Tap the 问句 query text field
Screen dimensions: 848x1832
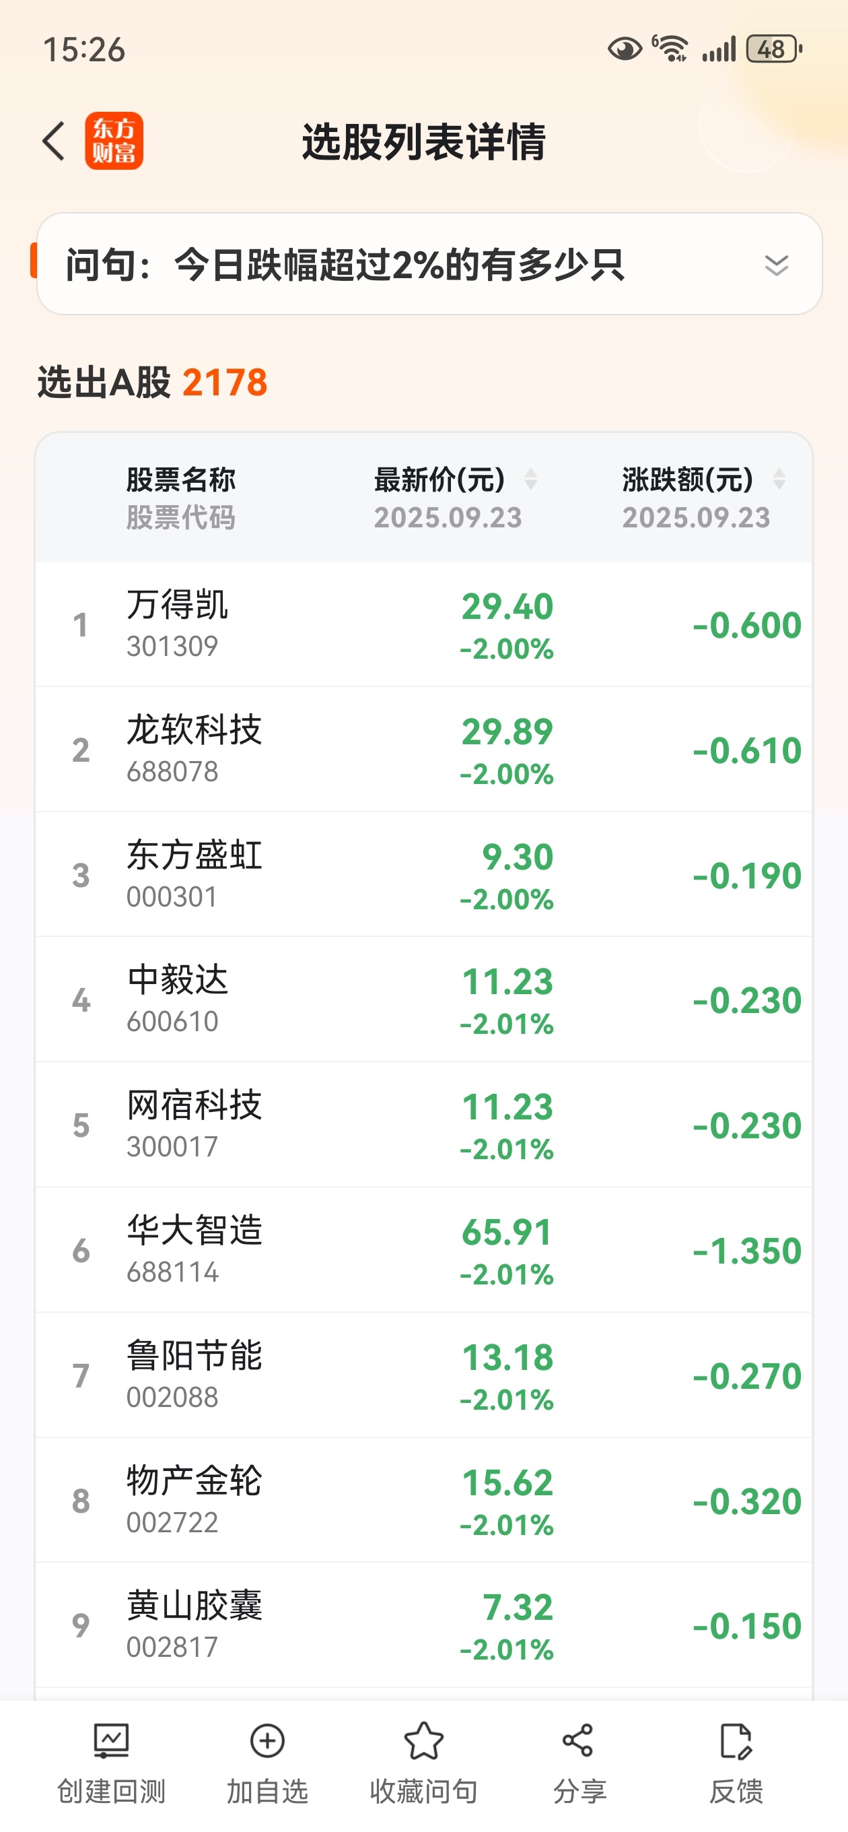[x=429, y=264]
